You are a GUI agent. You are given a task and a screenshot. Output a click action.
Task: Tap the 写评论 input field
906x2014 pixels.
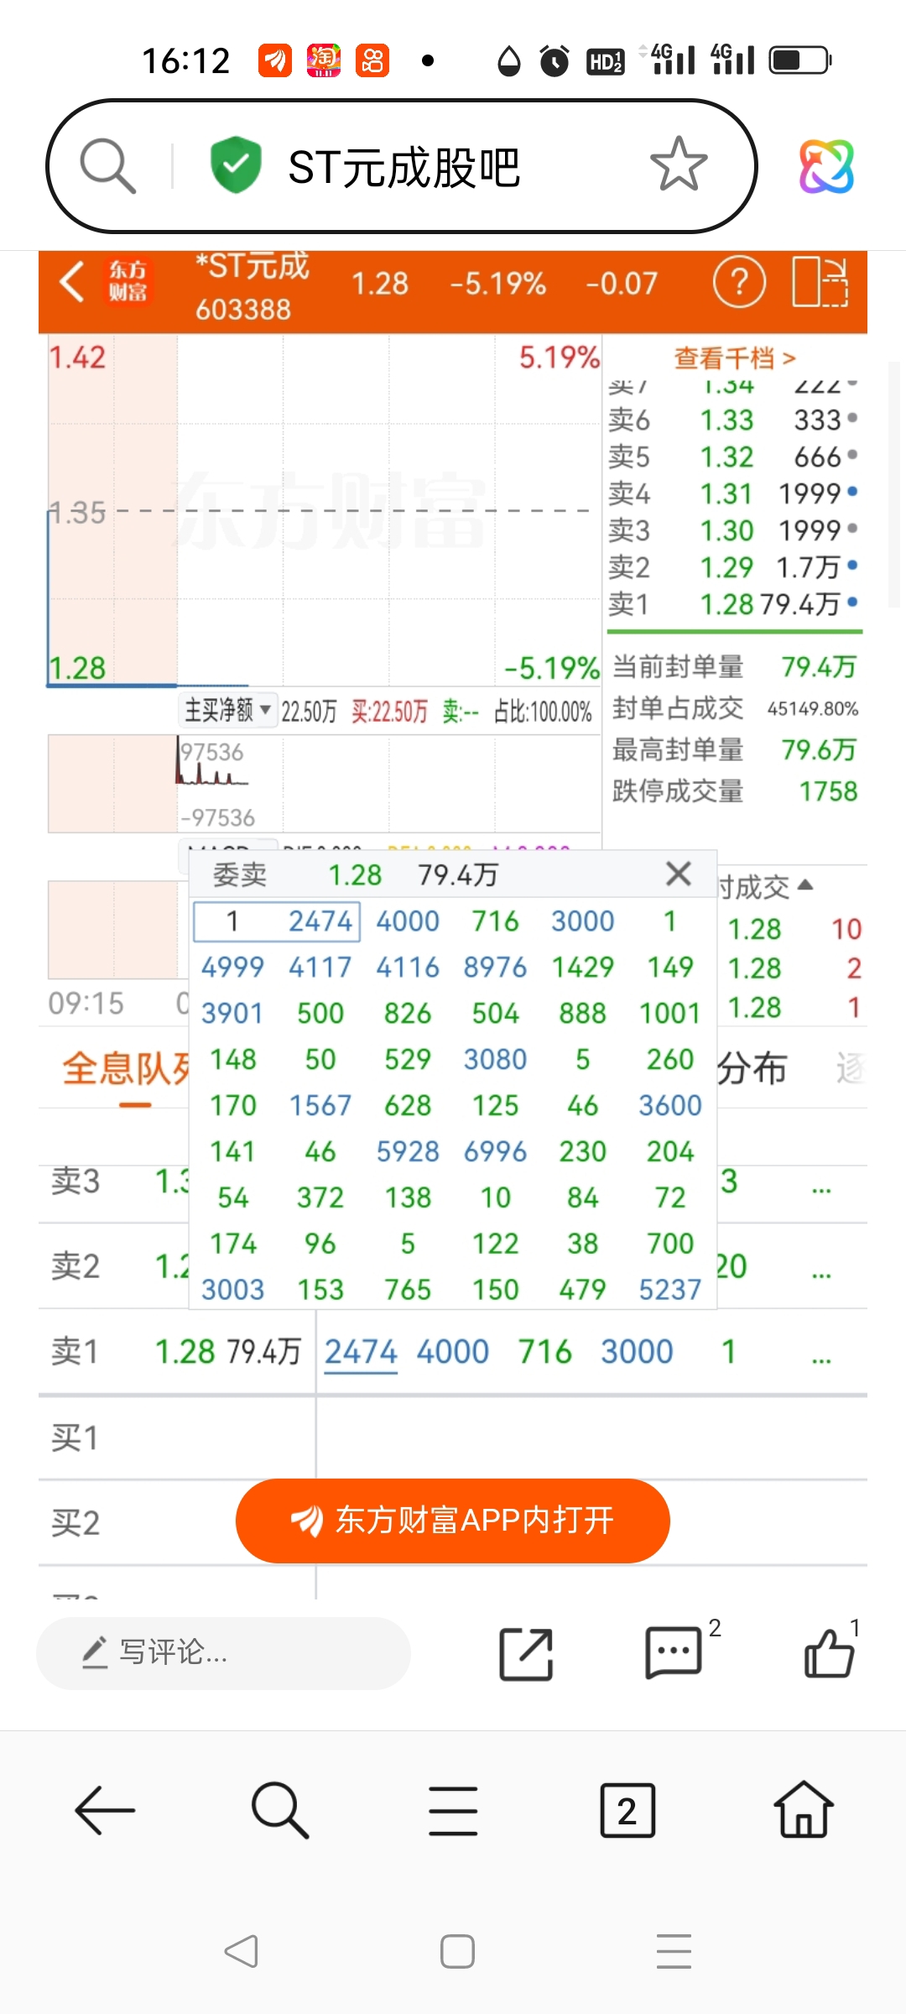point(223,1653)
